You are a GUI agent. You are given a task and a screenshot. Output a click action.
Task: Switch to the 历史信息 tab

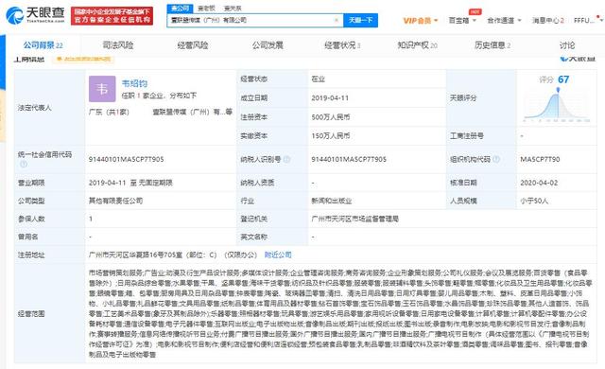point(493,45)
